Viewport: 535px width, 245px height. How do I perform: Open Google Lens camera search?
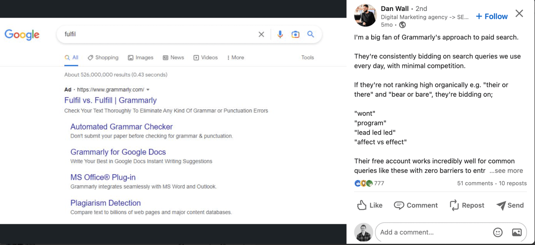[x=295, y=34]
